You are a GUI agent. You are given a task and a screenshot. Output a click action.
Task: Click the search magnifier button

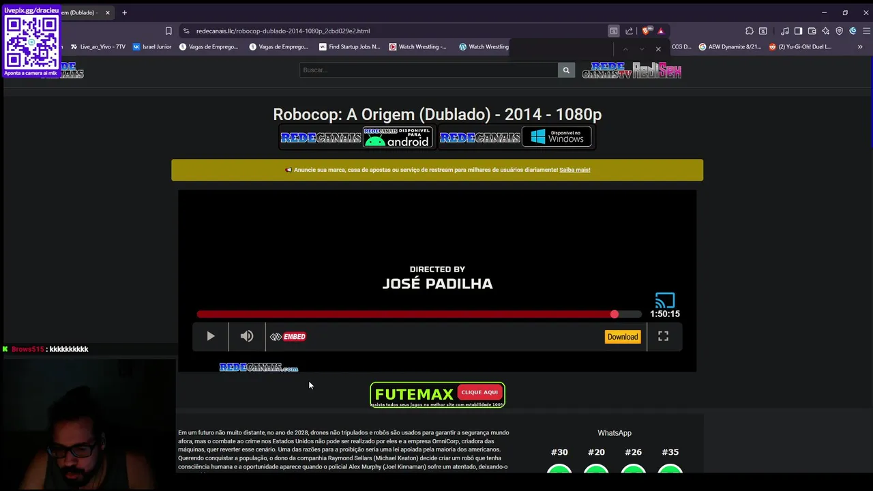click(566, 70)
